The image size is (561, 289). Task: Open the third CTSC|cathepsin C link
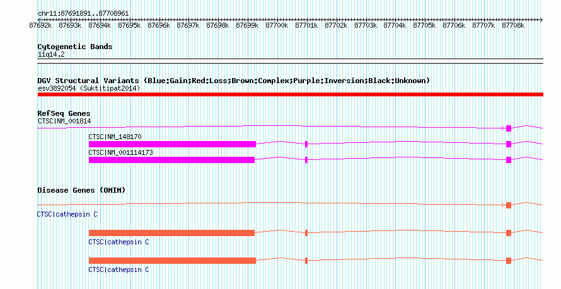[x=119, y=269]
